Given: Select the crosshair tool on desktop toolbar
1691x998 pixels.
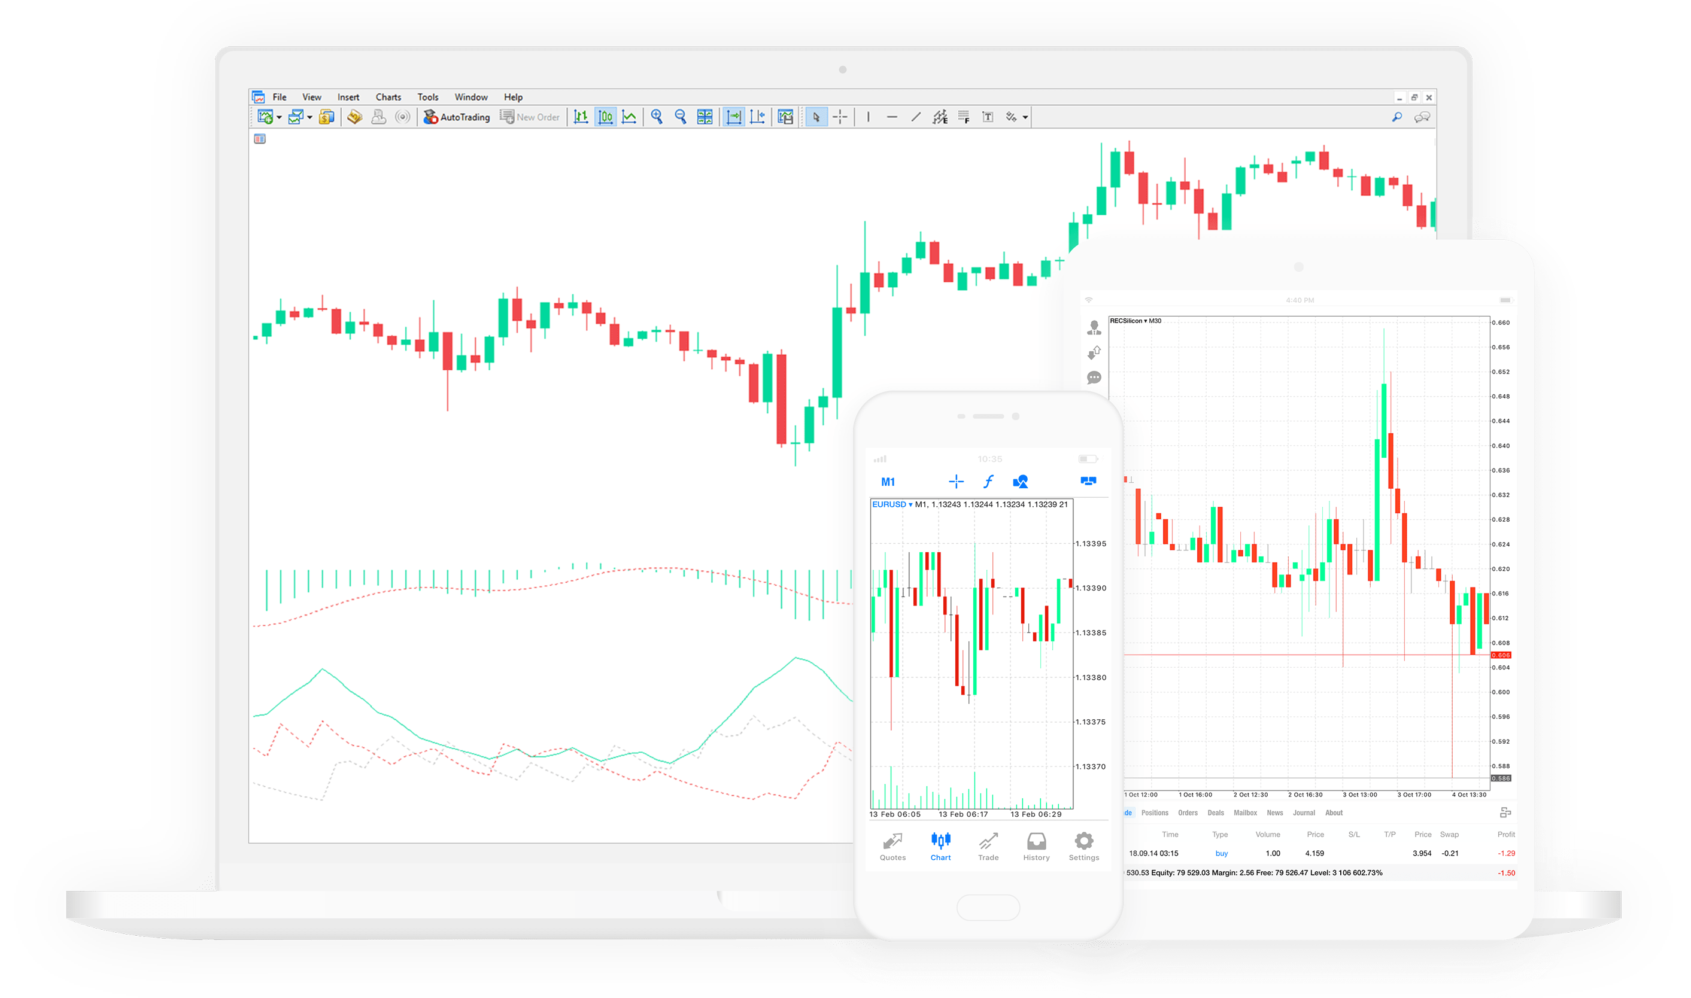Looking at the screenshot, I should [840, 117].
